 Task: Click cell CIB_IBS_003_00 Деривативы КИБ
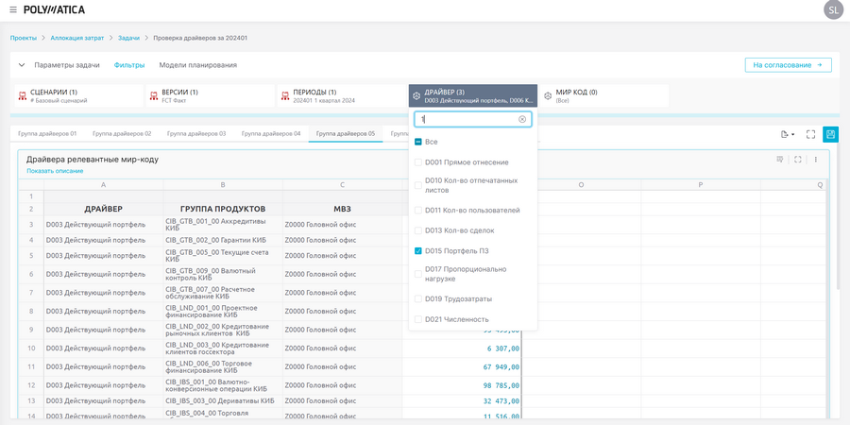point(223,400)
